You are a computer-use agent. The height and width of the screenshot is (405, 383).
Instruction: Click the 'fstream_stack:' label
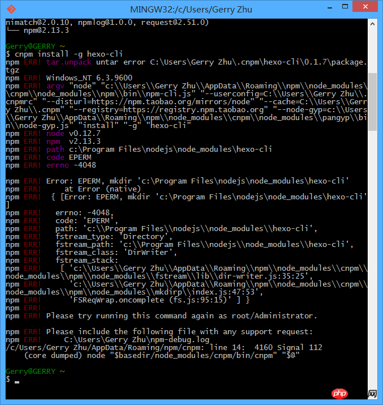pos(87,261)
